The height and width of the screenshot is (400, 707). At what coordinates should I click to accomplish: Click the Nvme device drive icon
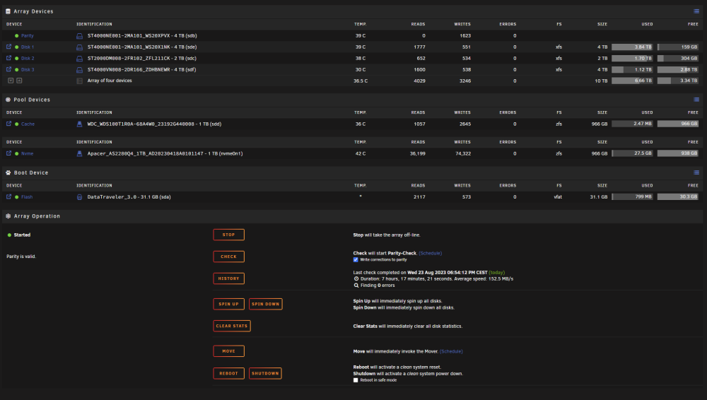tap(79, 154)
